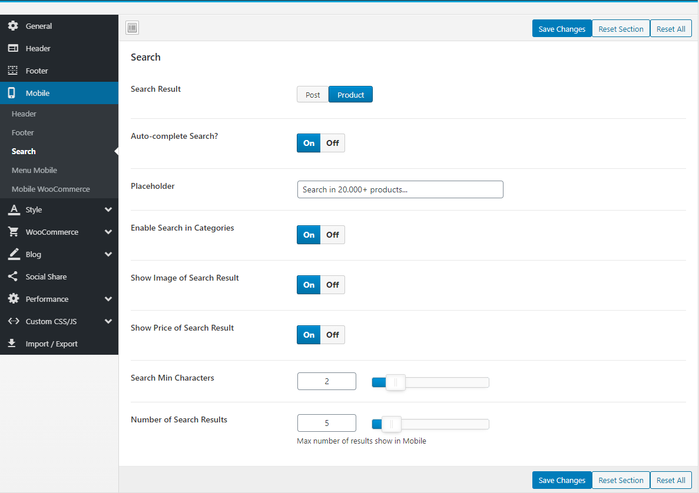The height and width of the screenshot is (493, 699).
Task: Click the WooCommerce cart icon
Action: click(13, 232)
